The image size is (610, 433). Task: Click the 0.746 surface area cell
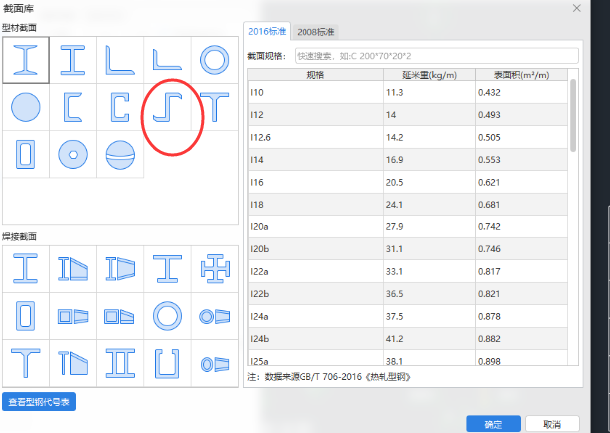tap(521, 249)
